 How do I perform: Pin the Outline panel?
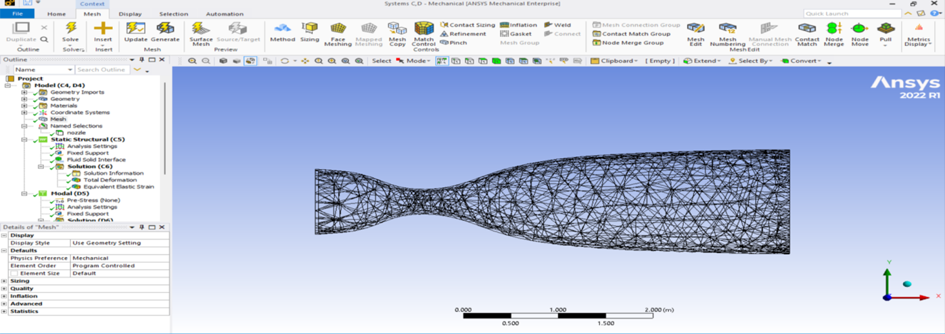point(142,59)
